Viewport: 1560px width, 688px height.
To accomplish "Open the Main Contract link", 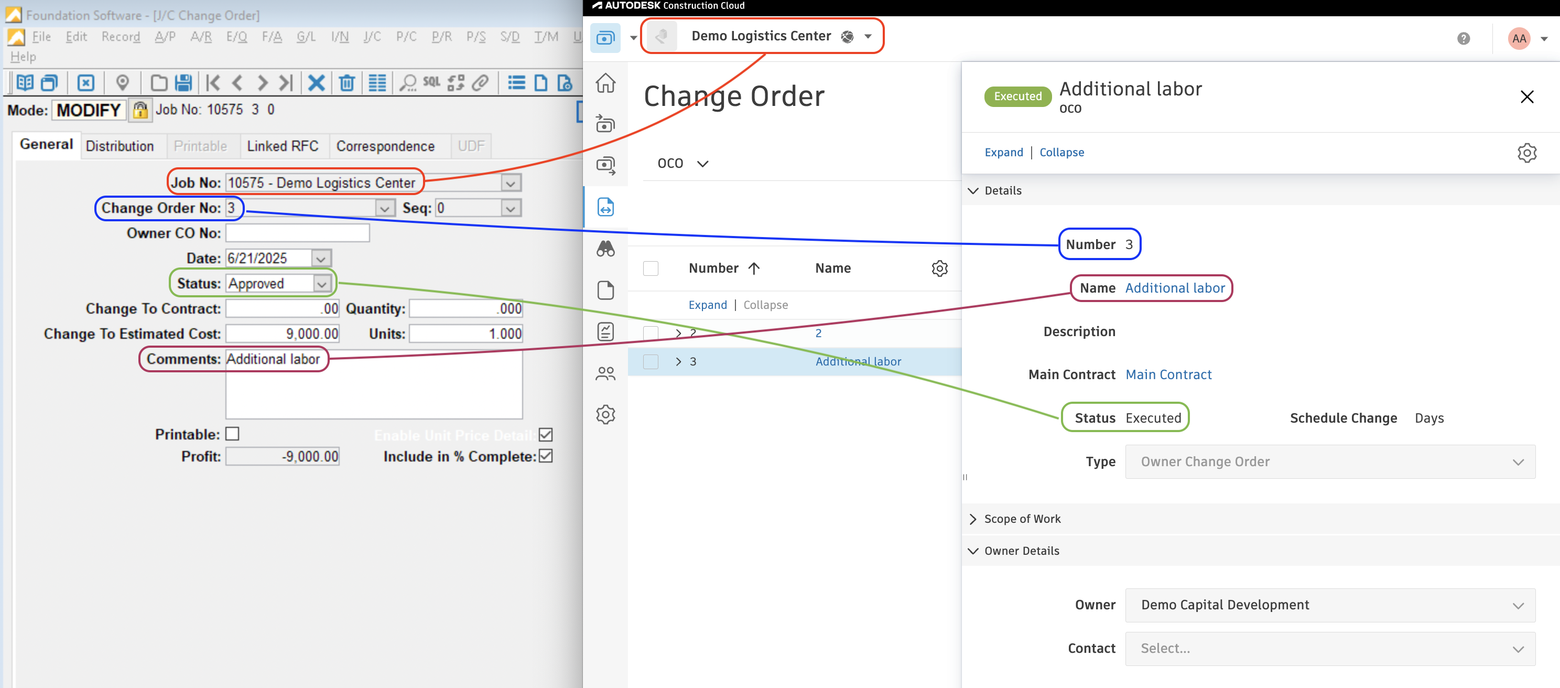I will pyautogui.click(x=1168, y=375).
